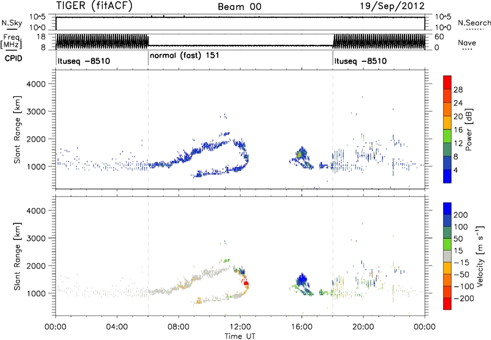Click the "1000" range tick in velocity panel
491x340 pixels.
click(x=36, y=293)
